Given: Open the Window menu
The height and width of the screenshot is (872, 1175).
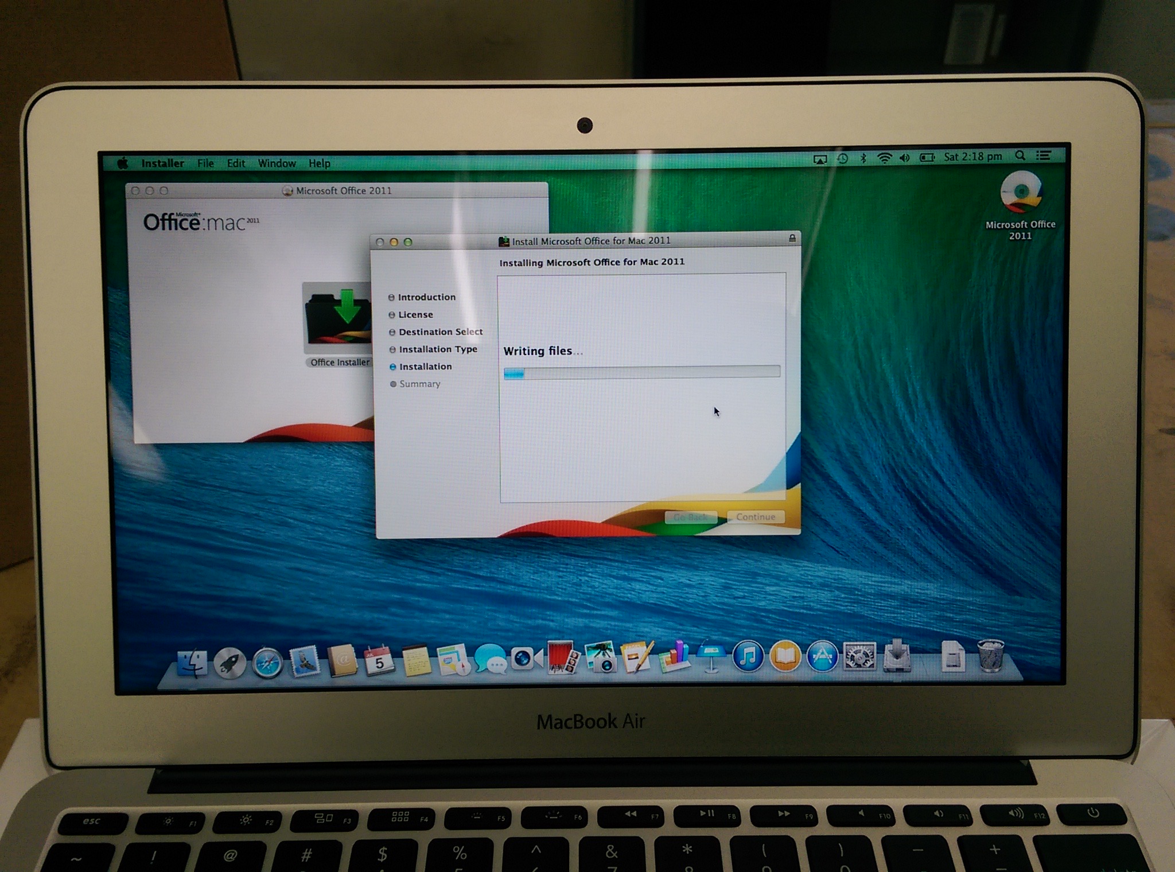Looking at the screenshot, I should click(x=277, y=163).
